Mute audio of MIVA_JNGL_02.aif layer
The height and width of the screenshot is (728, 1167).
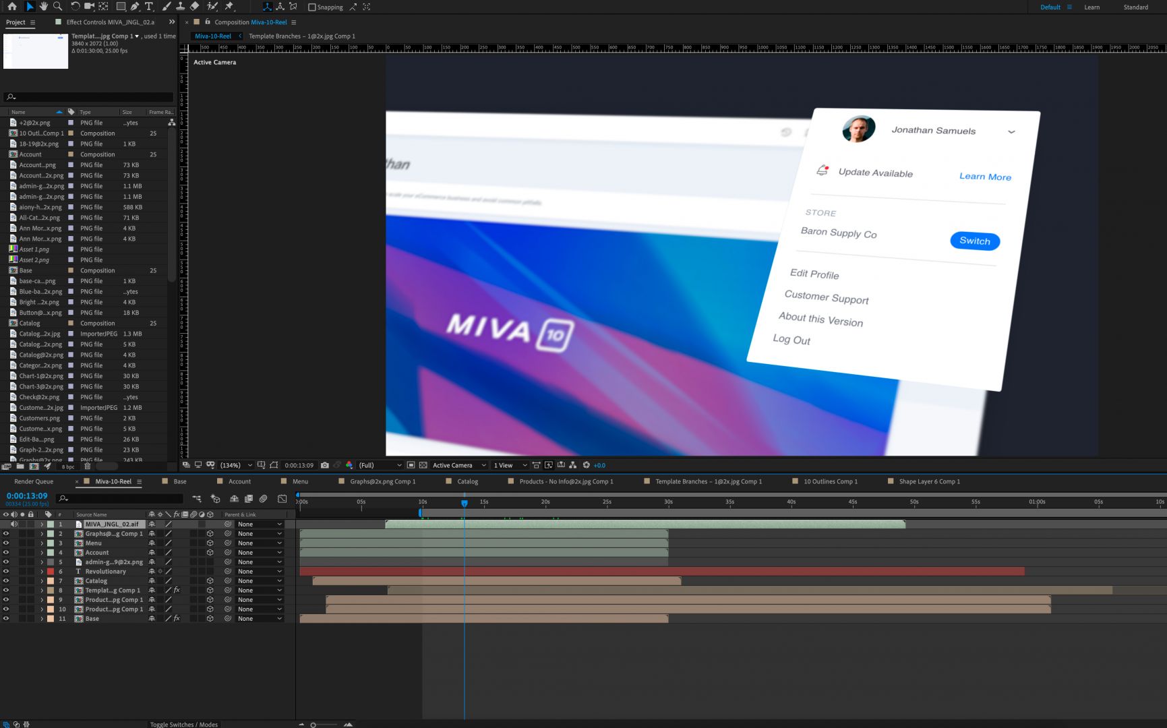[x=14, y=524]
